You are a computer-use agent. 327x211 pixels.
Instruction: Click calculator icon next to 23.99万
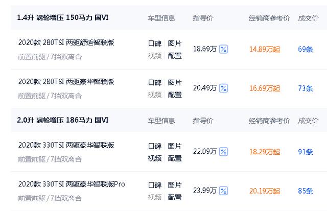click(223, 191)
